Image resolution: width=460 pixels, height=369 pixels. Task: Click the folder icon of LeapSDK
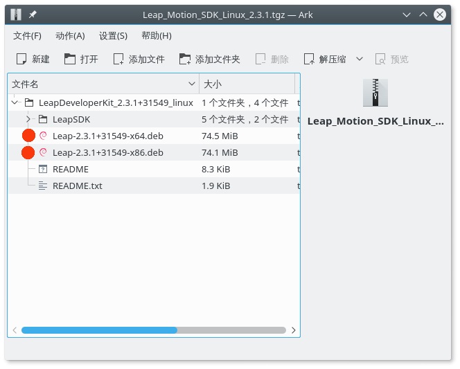43,119
